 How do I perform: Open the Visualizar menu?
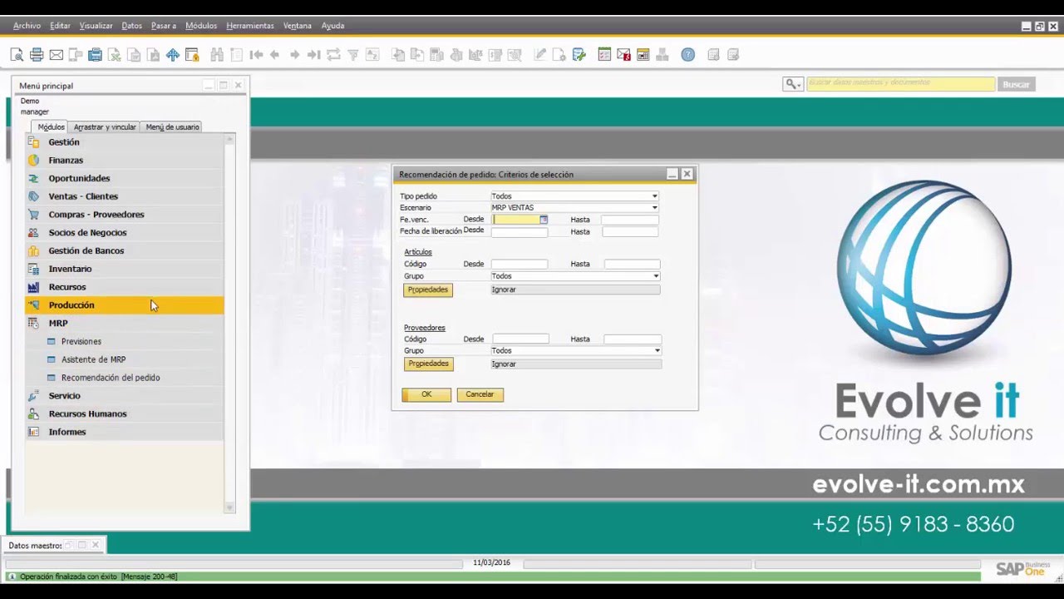(x=96, y=26)
